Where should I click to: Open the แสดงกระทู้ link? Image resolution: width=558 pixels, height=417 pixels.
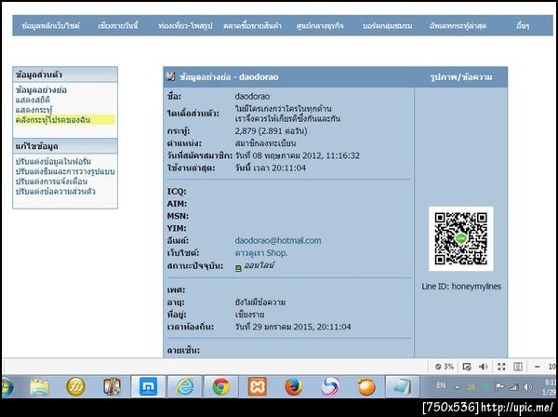click(x=33, y=110)
